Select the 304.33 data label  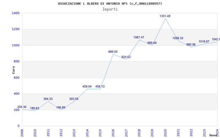(48, 99)
